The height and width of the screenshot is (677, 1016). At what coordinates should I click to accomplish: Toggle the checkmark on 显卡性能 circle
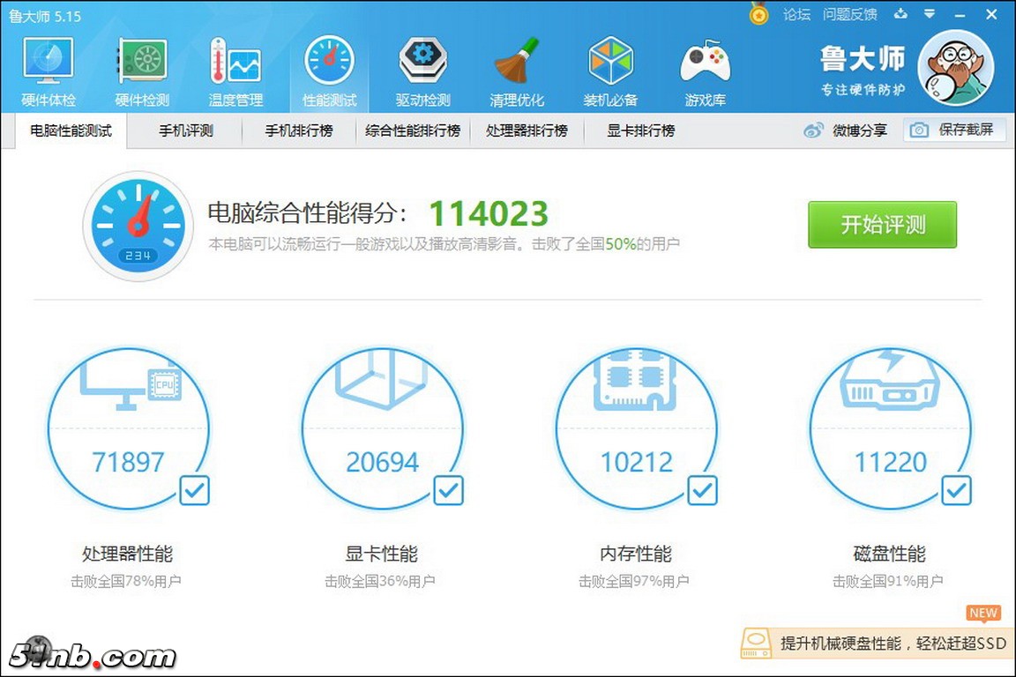[x=447, y=491]
